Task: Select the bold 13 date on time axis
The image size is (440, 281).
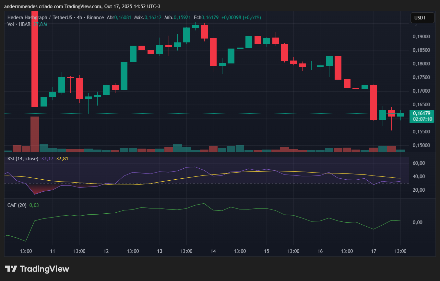Action: coord(160,251)
